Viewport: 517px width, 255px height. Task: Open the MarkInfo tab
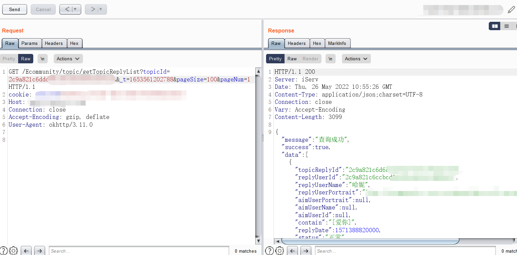coord(337,43)
